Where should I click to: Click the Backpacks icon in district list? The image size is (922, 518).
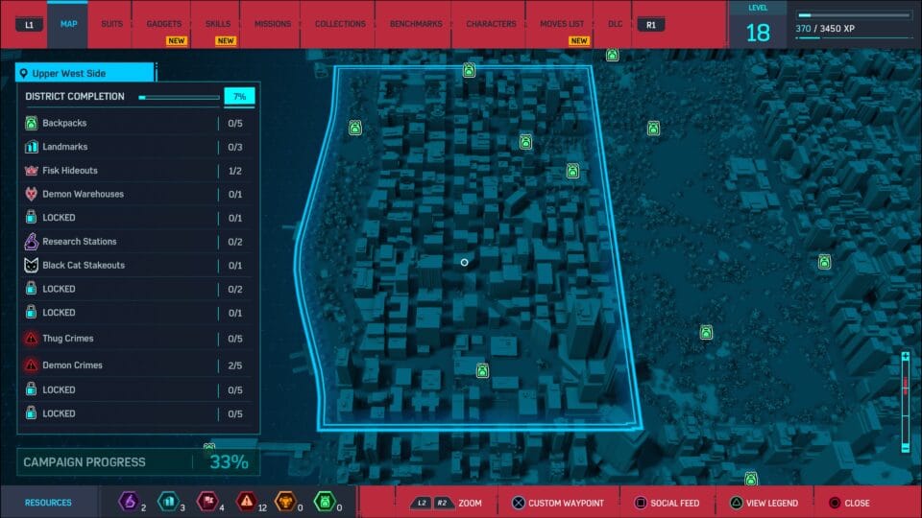[31, 123]
